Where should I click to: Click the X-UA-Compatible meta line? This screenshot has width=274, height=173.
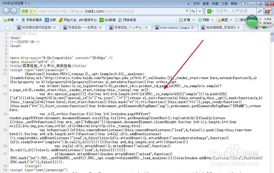[61, 58]
